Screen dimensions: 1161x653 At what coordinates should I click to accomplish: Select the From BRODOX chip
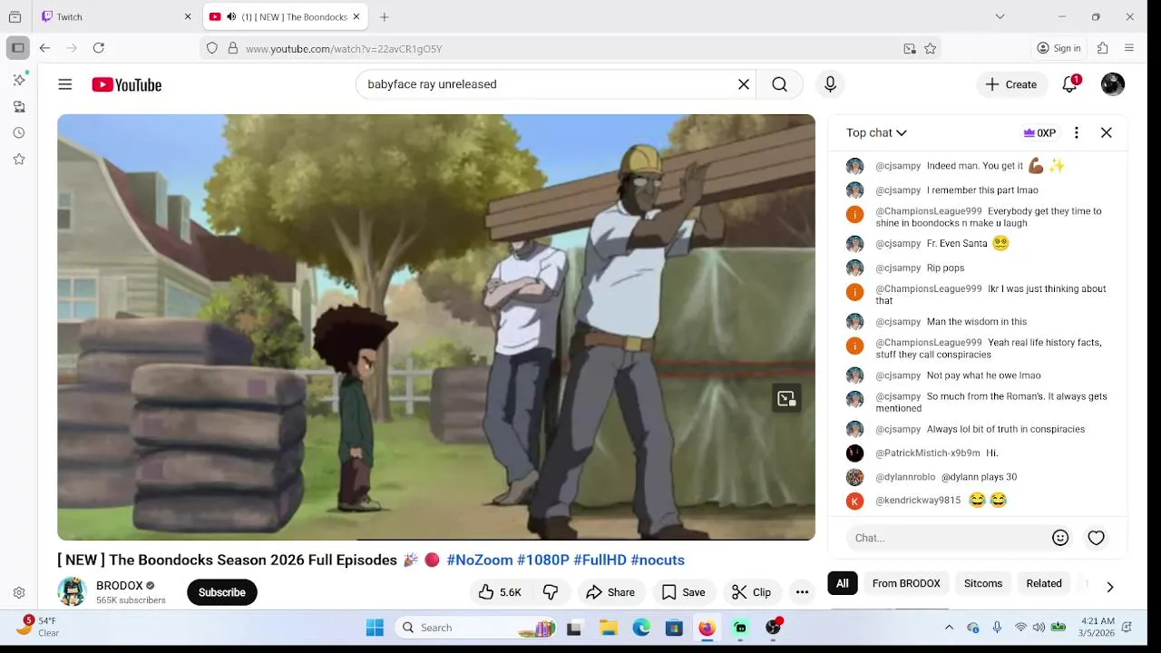pos(906,583)
